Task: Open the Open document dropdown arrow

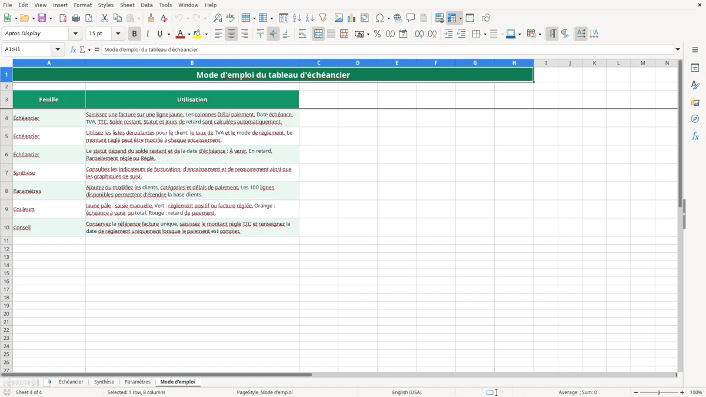Action: pyautogui.click(x=33, y=18)
